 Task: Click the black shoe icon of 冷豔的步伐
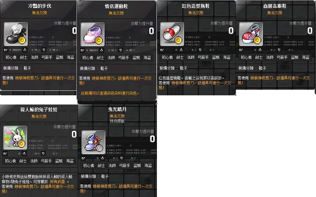coord(16,34)
